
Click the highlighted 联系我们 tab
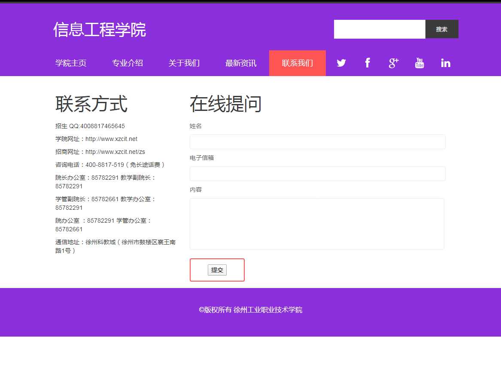pos(298,63)
